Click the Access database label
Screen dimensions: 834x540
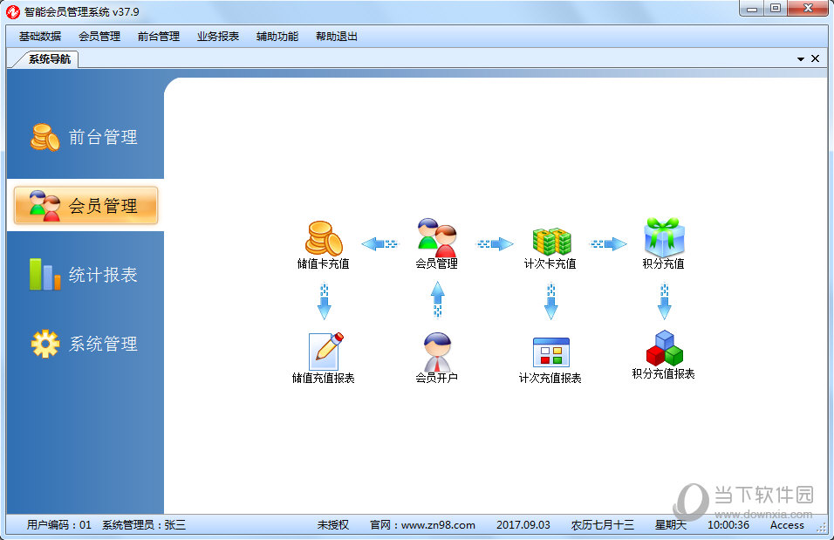[787, 525]
